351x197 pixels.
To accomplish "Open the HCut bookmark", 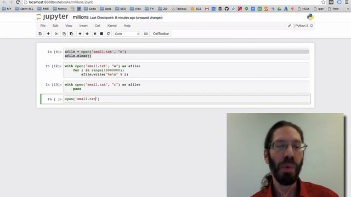I will pyautogui.click(x=304, y=9).
